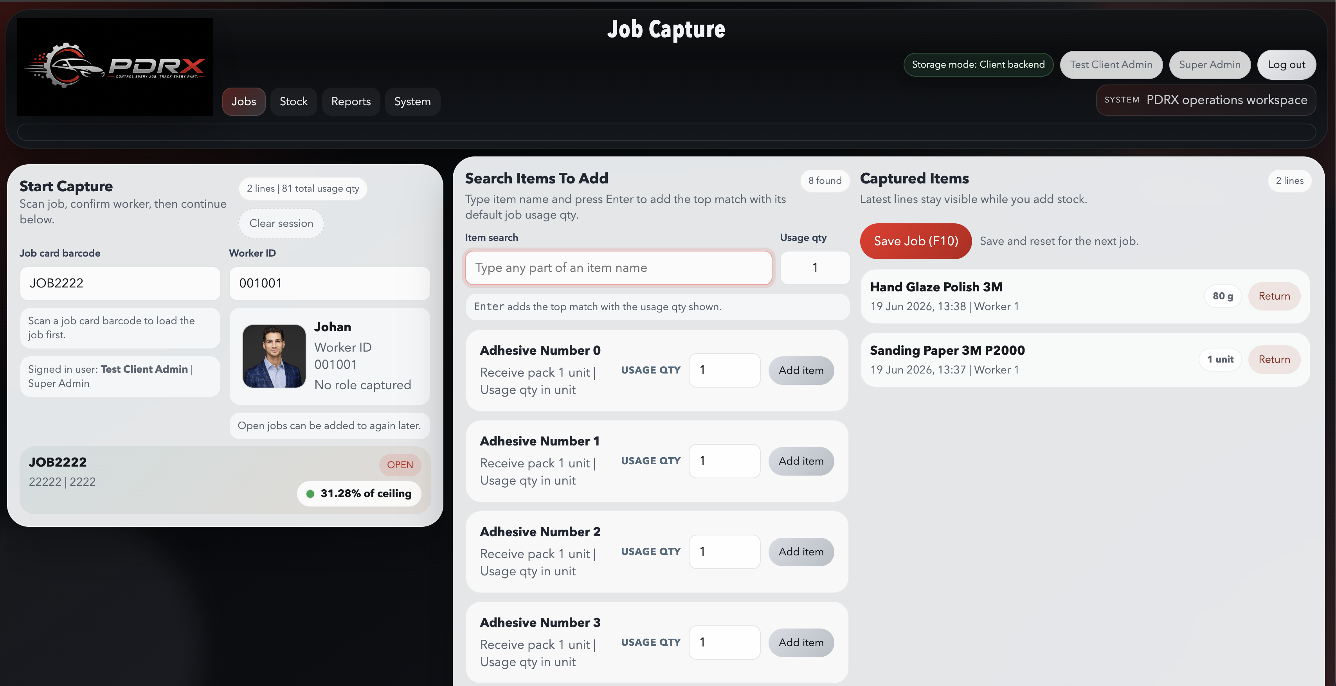
Task: Return the Hand Glaze Polish 3M line
Action: [1274, 296]
